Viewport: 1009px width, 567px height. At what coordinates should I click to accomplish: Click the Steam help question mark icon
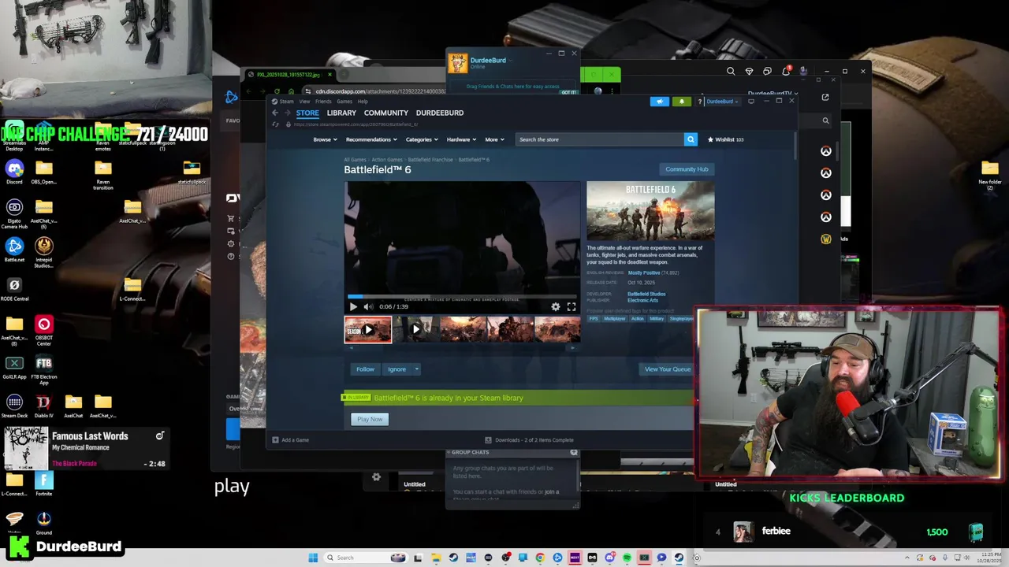[699, 102]
